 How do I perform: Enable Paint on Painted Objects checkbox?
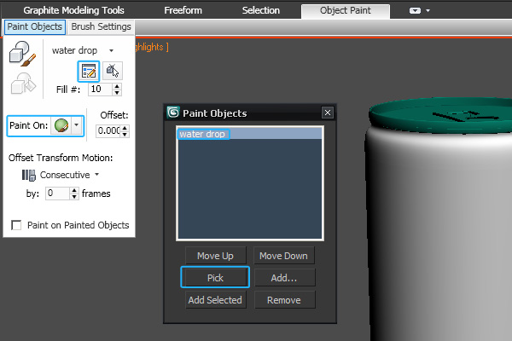[16, 225]
